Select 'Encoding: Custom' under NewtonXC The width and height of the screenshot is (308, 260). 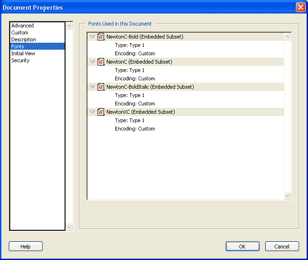coord(135,129)
